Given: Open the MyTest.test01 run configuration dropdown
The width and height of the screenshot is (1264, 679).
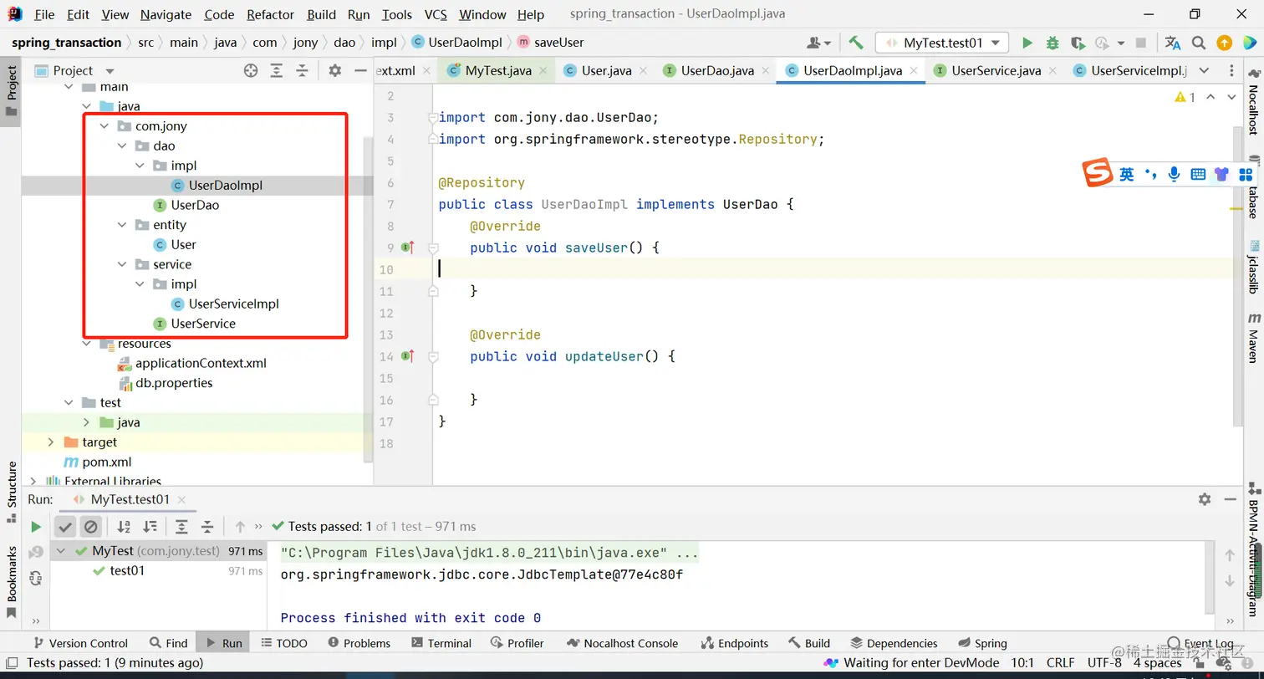Looking at the screenshot, I should coord(942,43).
